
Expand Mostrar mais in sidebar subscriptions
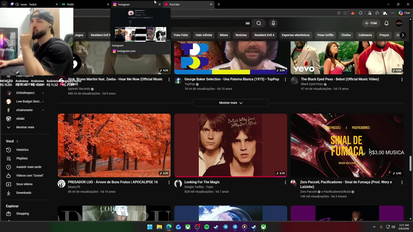point(25,127)
